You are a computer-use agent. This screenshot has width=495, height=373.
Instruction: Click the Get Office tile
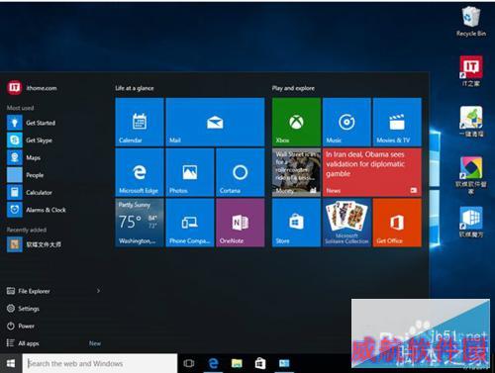[397, 223]
